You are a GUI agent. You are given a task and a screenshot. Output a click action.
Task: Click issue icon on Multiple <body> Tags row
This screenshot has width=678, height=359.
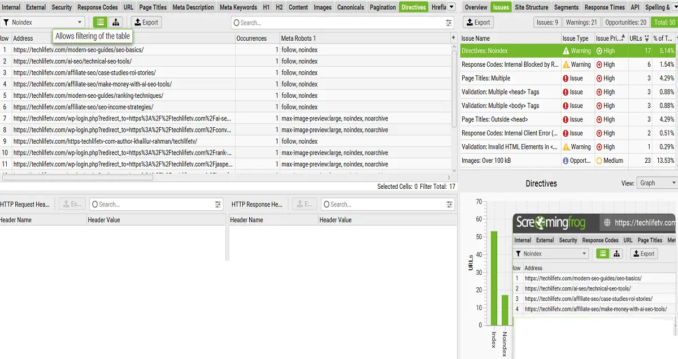click(x=566, y=106)
